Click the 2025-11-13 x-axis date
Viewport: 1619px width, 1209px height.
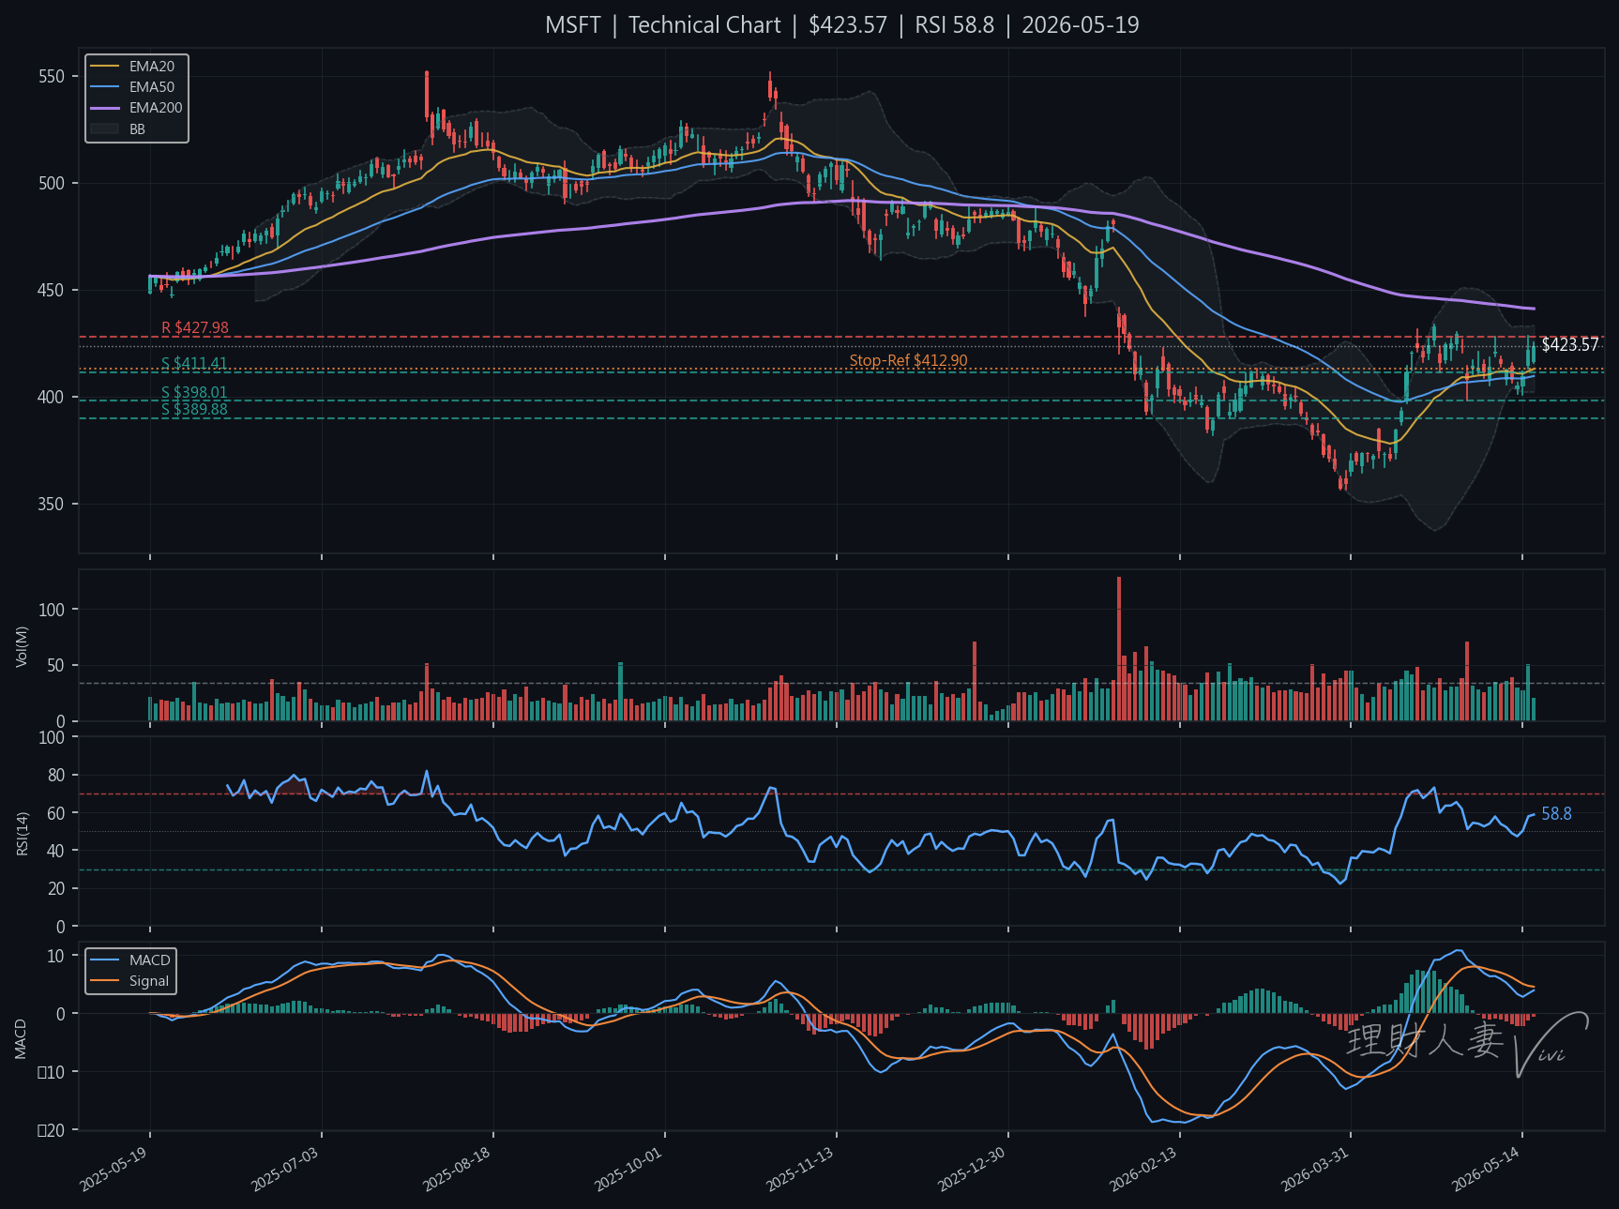(800, 1169)
